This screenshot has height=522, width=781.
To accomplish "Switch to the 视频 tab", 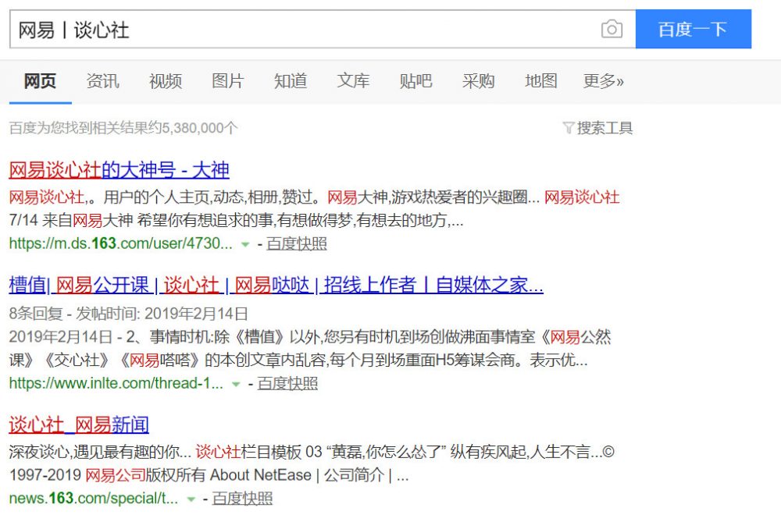I will pyautogui.click(x=165, y=81).
